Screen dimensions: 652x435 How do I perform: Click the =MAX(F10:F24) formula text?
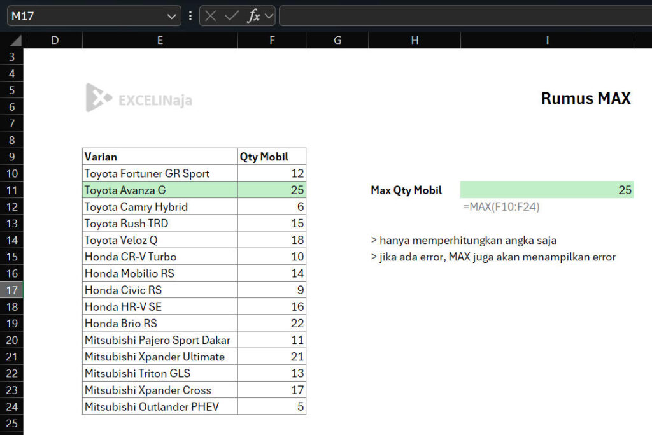coord(501,207)
